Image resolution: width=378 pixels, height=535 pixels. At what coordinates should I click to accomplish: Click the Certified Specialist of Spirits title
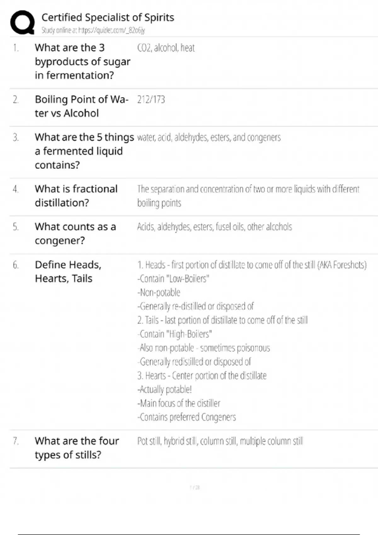(108, 18)
